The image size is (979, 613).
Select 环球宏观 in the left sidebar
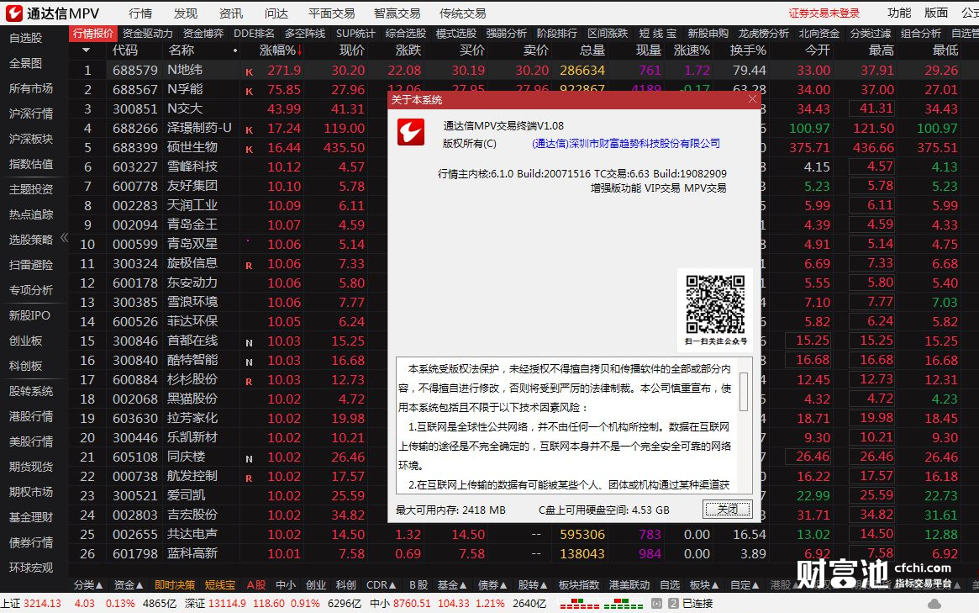pyautogui.click(x=30, y=568)
